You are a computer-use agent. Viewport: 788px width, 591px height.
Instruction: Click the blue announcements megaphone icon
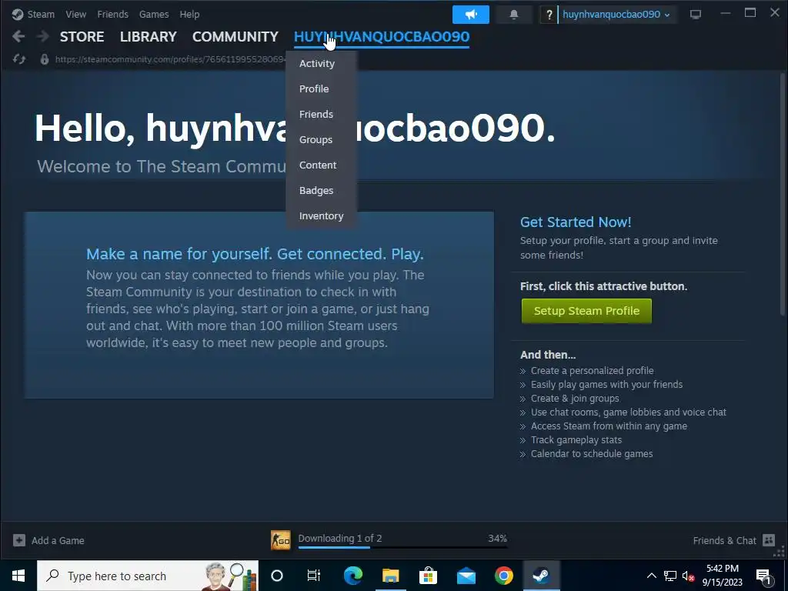[470, 15]
